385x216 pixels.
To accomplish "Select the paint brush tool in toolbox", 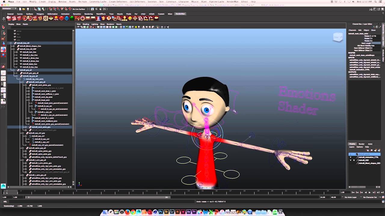I will (x=3, y=66).
